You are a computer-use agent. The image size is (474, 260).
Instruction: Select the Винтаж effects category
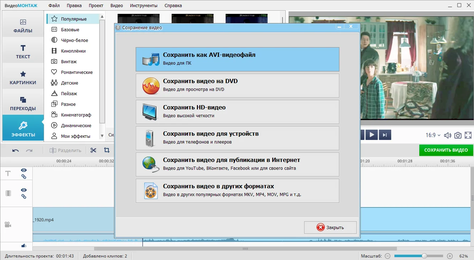click(69, 61)
